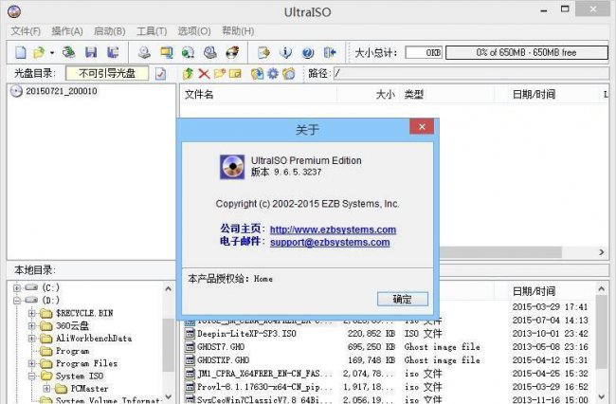Click the UltraISO app icon in title bar
This screenshot has width=616, height=404.
[14, 11]
